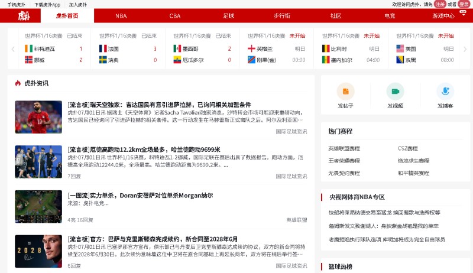
Task: Switch to the 足球 tab
Action: (x=228, y=16)
